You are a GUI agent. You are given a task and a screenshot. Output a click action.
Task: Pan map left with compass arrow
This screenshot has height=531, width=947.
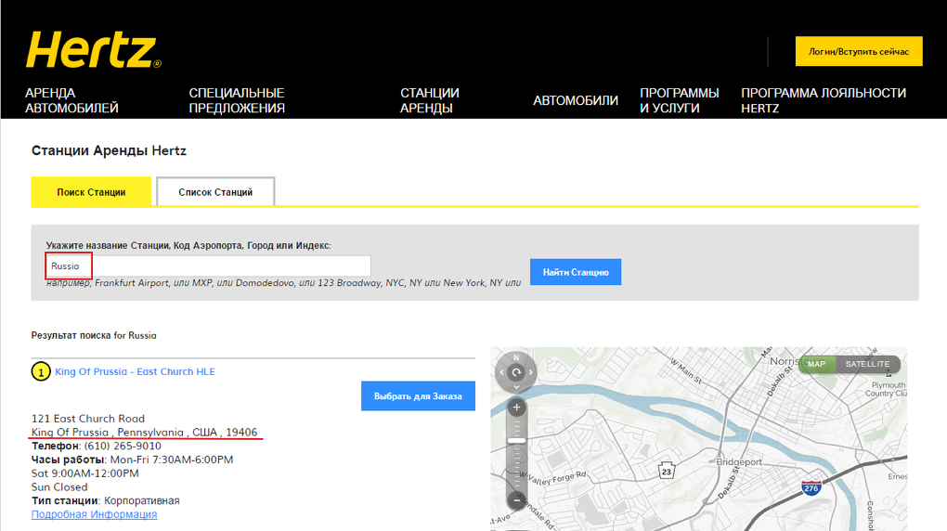(502, 372)
